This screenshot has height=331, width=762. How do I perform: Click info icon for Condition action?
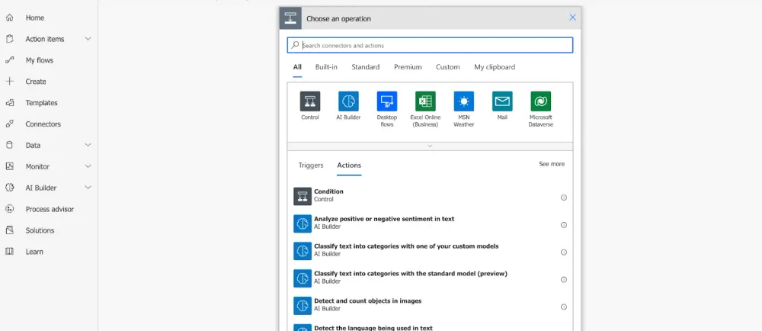click(x=564, y=198)
